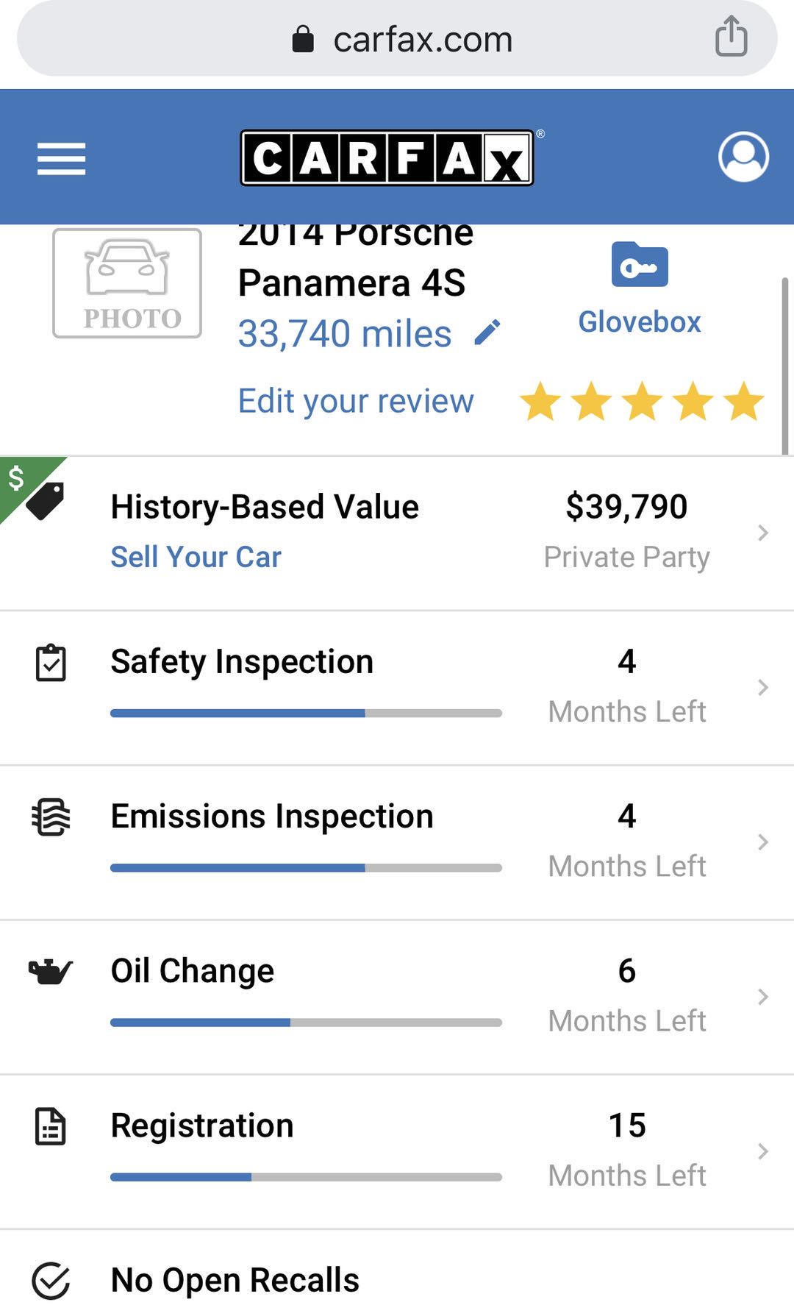Open the hamburger menu

pyautogui.click(x=62, y=159)
